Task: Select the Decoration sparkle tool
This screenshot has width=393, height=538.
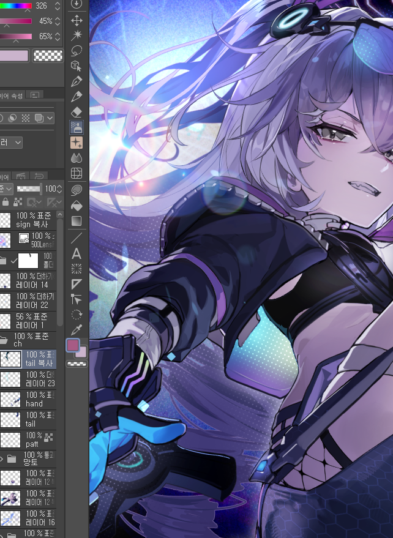Action: click(x=76, y=143)
